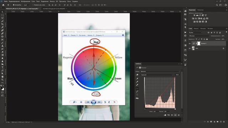
Task: Rotate counterclockwise in Photo Viewer
Action: pos(105,102)
